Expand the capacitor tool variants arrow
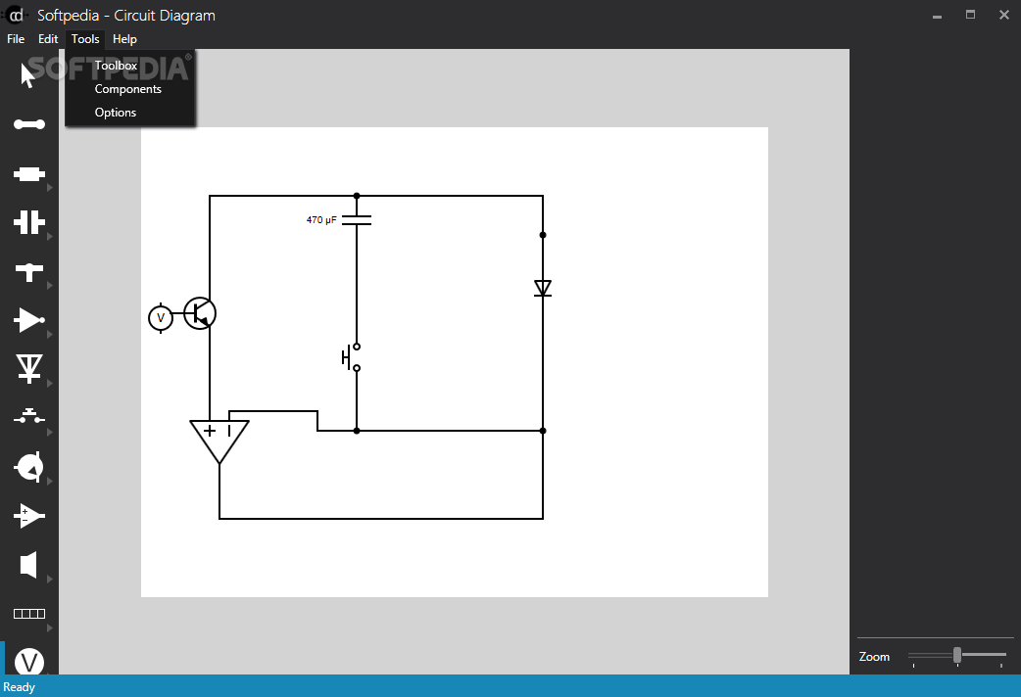Viewport: 1021px width, 697px height. click(50, 236)
